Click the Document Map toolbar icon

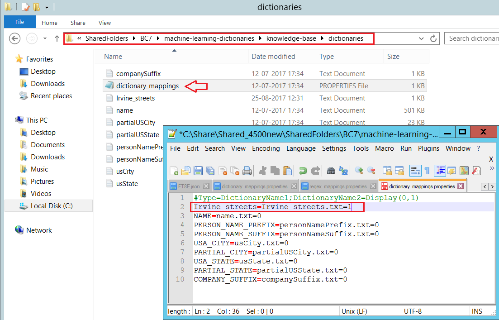click(x=464, y=171)
